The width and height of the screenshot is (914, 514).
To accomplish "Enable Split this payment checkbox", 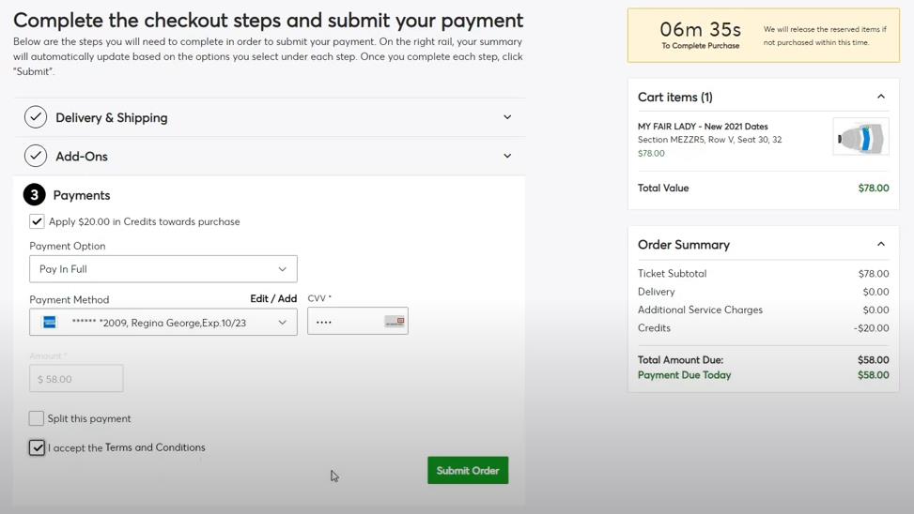I will [x=37, y=418].
